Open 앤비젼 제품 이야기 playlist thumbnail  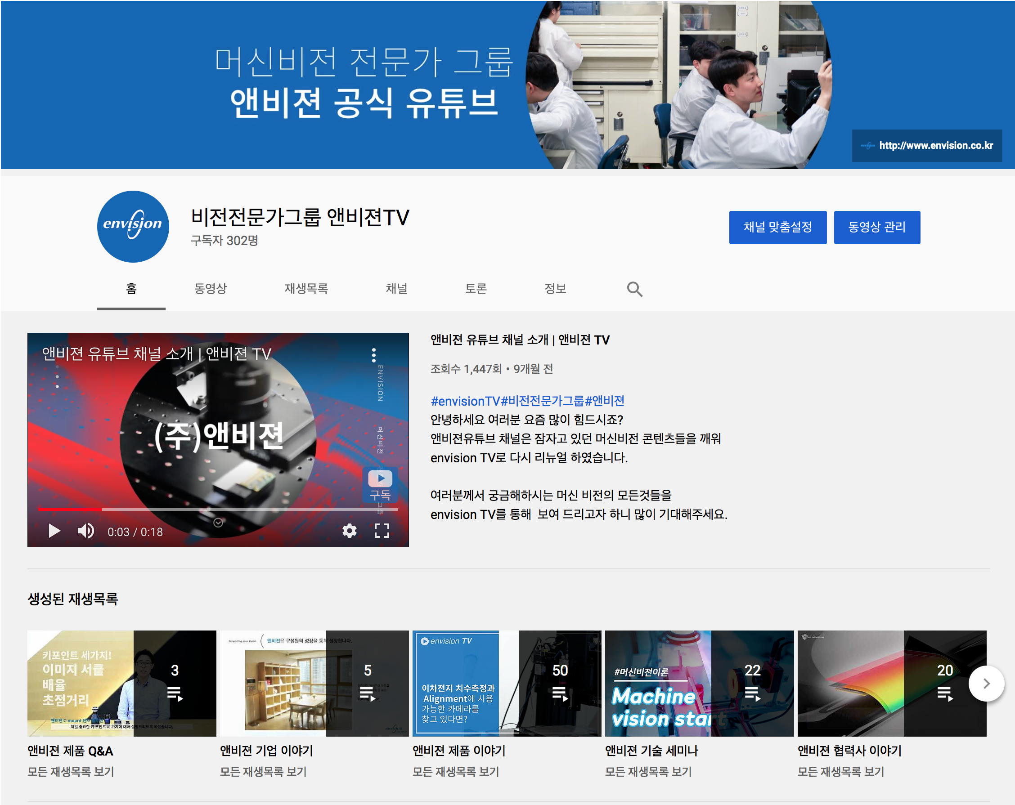pyautogui.click(x=507, y=683)
